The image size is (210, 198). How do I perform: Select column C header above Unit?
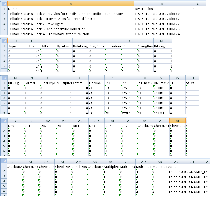pos(198,4)
